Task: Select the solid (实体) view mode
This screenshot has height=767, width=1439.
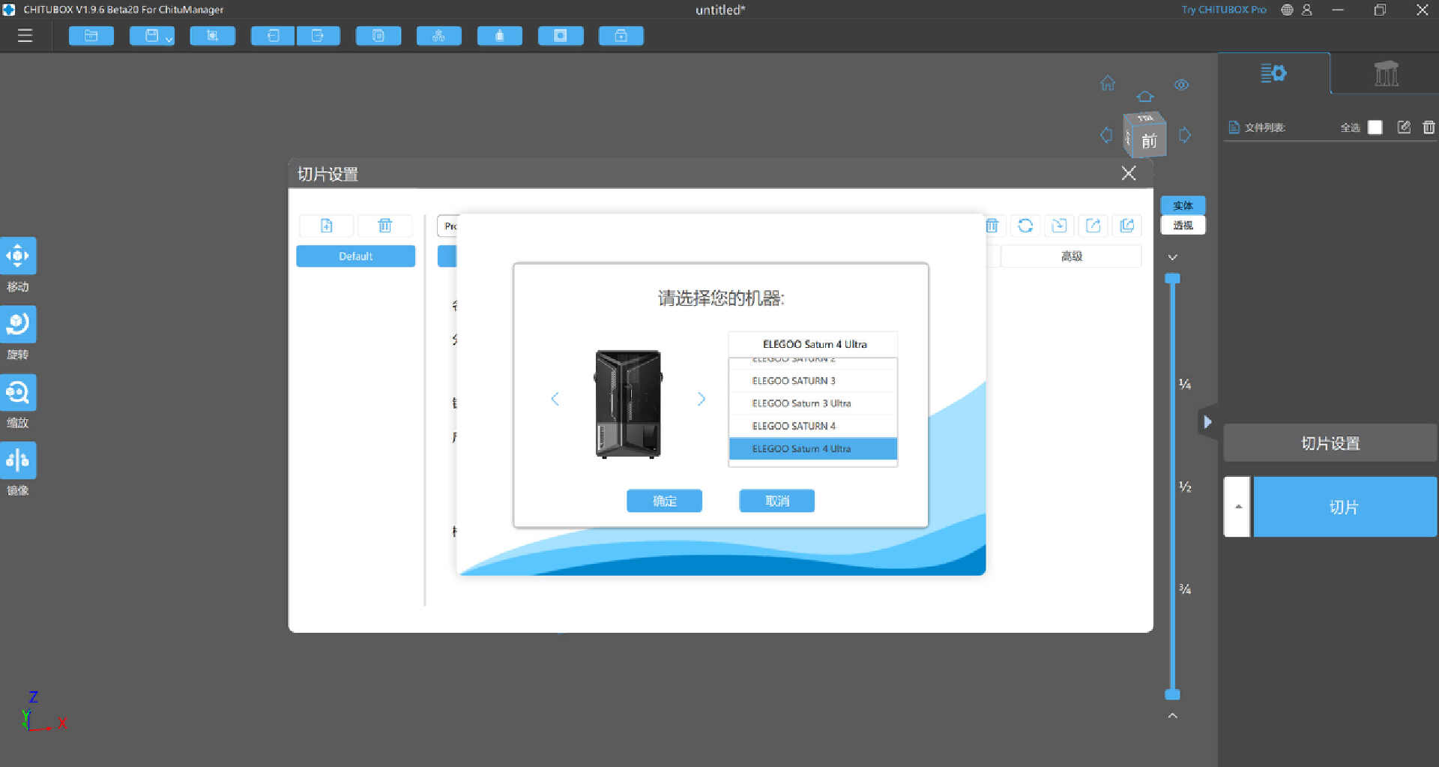Action: click(1183, 205)
